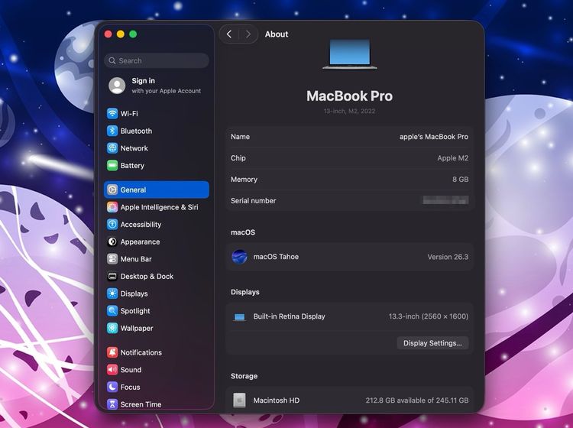Open Display Settings button
The height and width of the screenshot is (428, 573).
432,343
